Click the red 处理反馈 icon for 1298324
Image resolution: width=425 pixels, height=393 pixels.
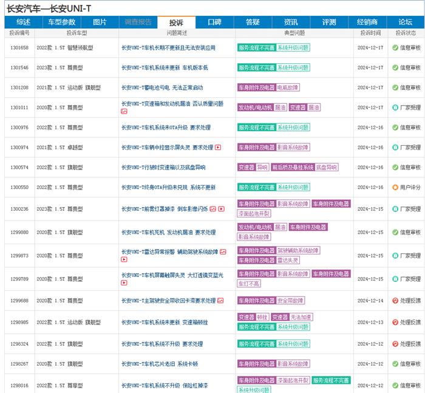395,344
